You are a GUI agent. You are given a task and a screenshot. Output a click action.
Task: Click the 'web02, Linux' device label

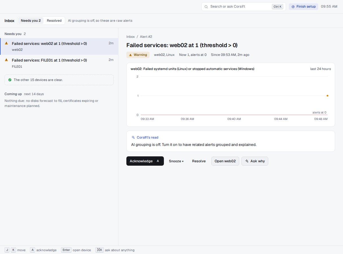click(x=164, y=55)
